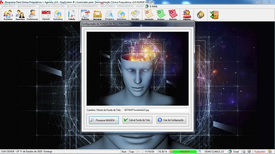Open the Atestado certificate icon

click(x=149, y=15)
